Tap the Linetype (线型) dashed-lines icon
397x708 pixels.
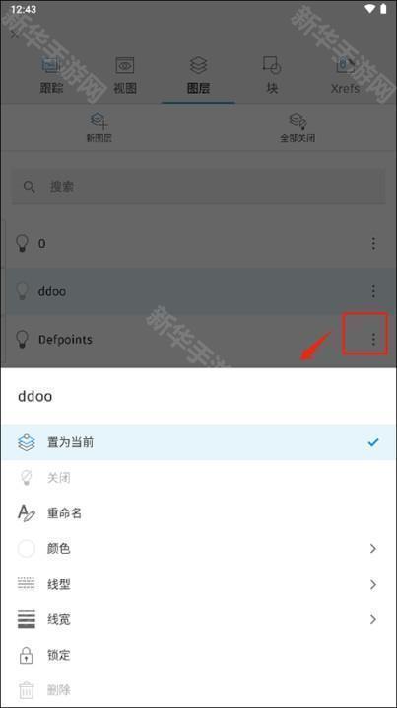pos(27,584)
